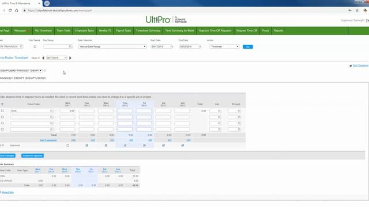Toggle the Approved checkbox under Friday

pyautogui.click(x=144, y=145)
